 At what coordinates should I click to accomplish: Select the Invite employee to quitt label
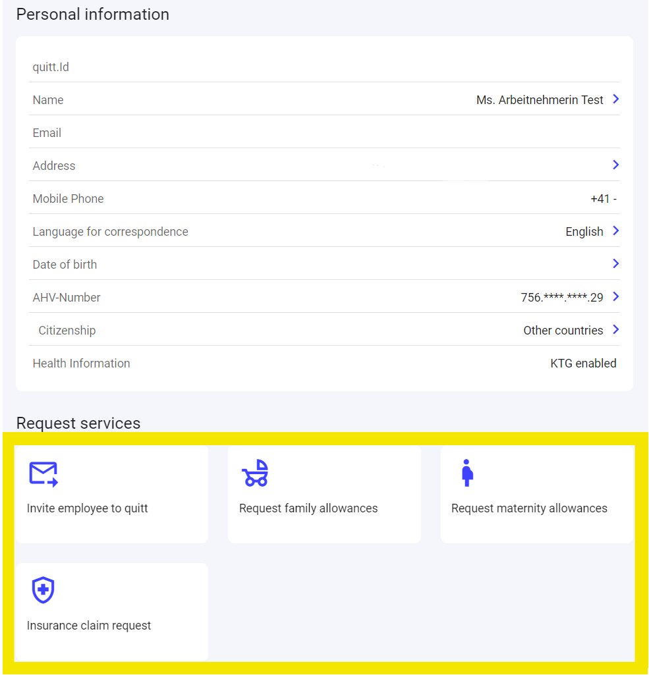(x=88, y=508)
